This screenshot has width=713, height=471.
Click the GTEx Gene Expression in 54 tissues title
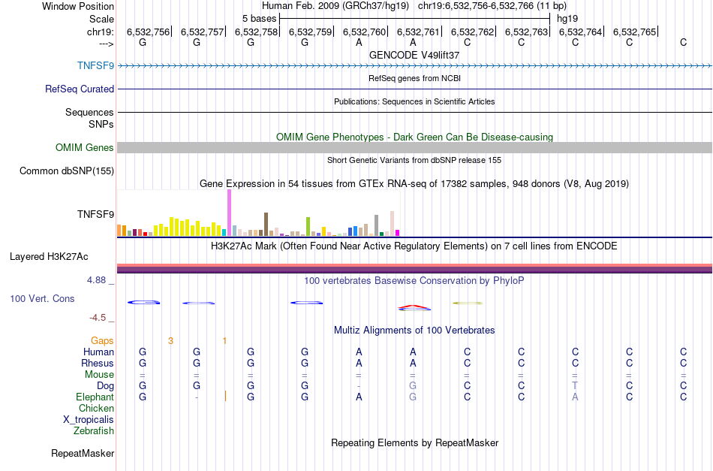(x=414, y=184)
